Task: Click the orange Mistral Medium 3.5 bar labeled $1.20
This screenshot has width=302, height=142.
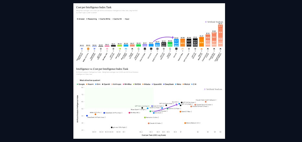Action: point(201,42)
